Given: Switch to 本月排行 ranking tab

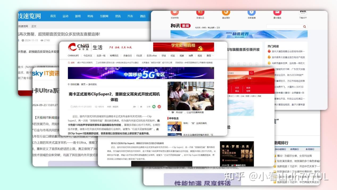Looking at the screenshot, I should 310,149.
